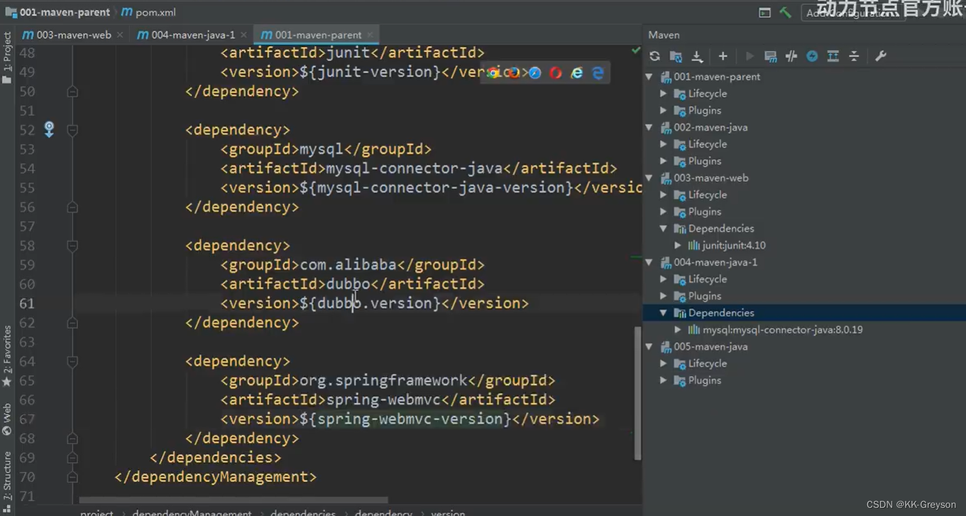The height and width of the screenshot is (516, 966).
Task: Execute Maven goal icon
Action: click(770, 56)
